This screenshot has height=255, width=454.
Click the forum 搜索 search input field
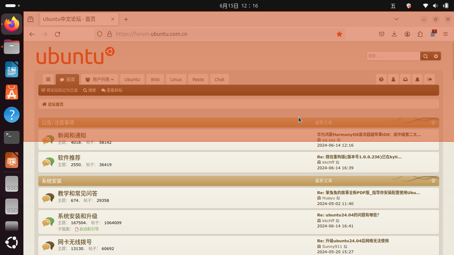(x=393, y=56)
